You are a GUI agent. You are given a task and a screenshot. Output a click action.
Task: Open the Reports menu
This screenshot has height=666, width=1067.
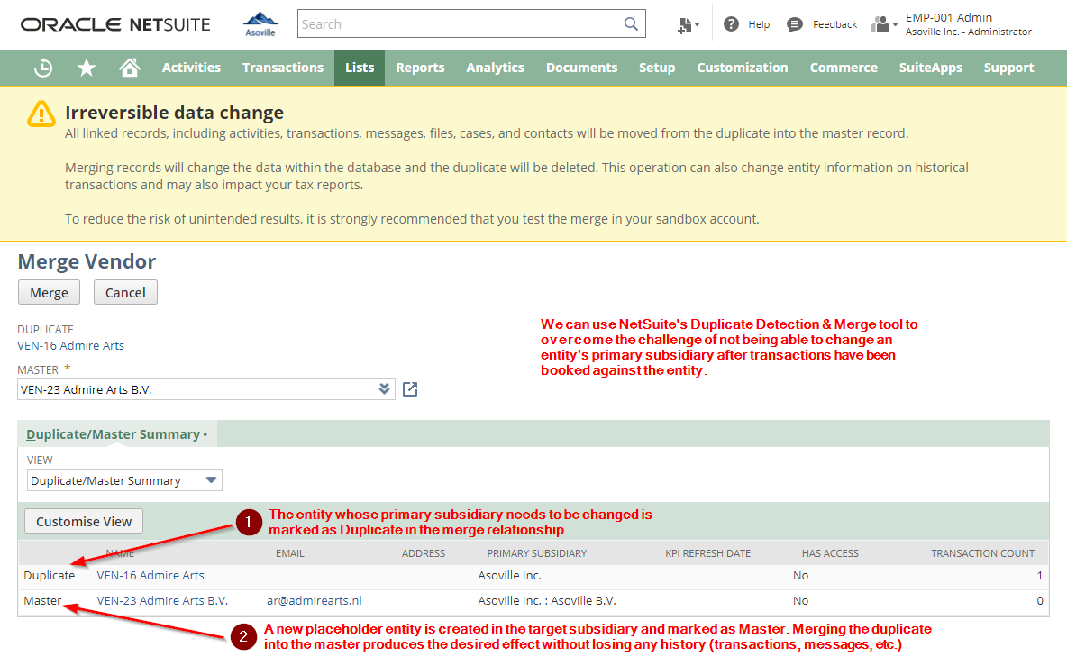click(420, 68)
